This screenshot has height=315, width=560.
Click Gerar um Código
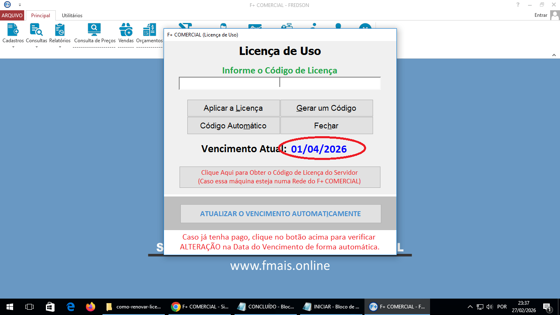(x=326, y=108)
